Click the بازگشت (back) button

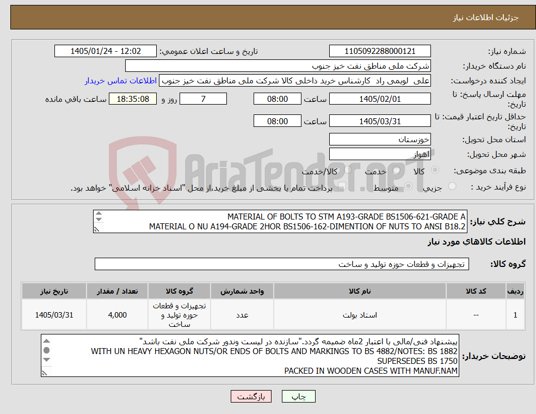tap(251, 396)
